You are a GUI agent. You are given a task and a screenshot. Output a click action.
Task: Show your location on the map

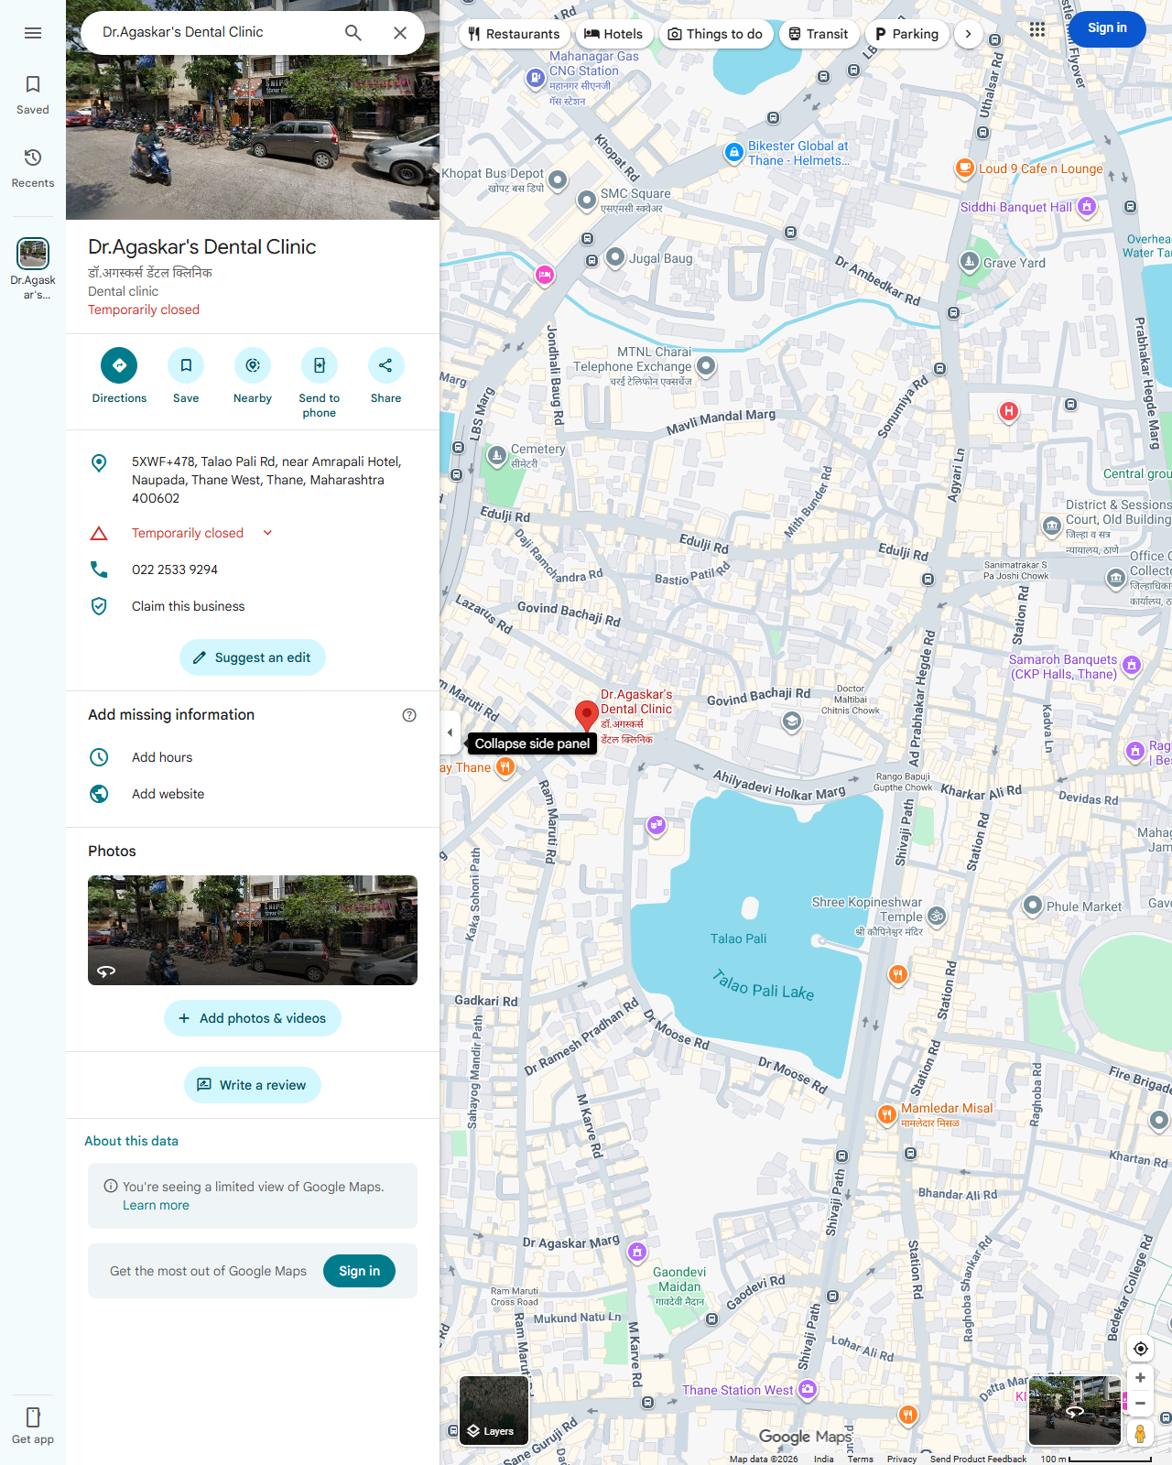[1141, 1349]
